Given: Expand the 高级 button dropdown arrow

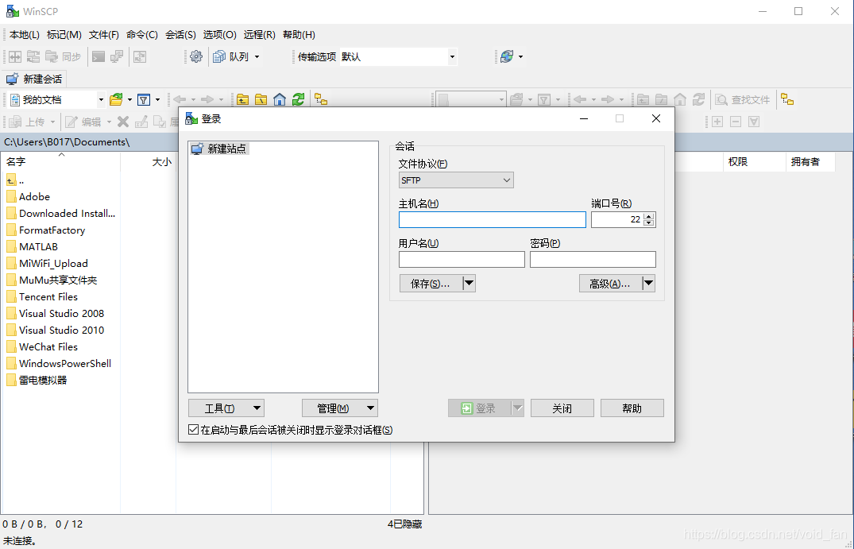Looking at the screenshot, I should pyautogui.click(x=648, y=283).
